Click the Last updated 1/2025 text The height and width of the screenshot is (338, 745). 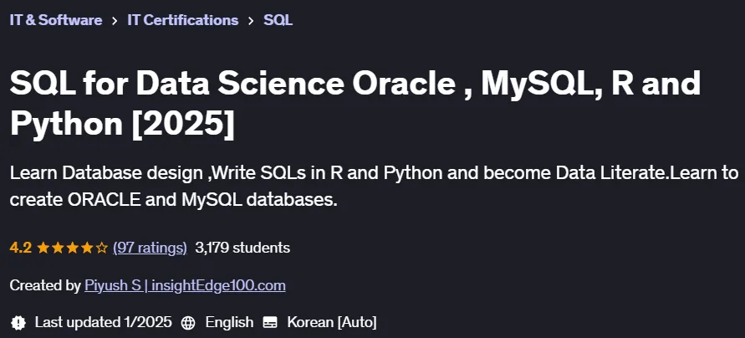pos(103,322)
